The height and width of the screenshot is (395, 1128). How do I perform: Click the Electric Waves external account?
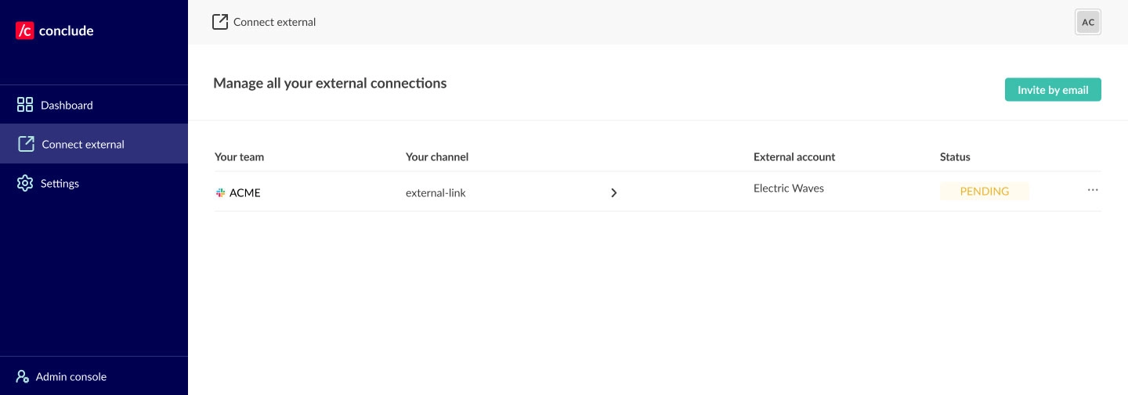(789, 188)
